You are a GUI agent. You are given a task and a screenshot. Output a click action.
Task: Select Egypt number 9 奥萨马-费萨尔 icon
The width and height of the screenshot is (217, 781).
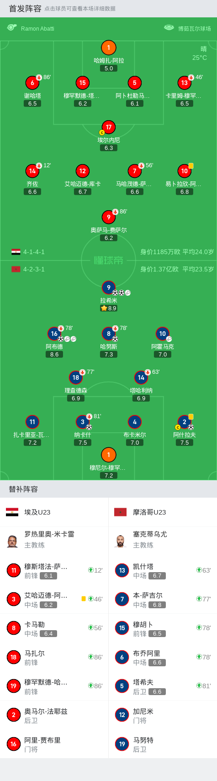[108, 217]
